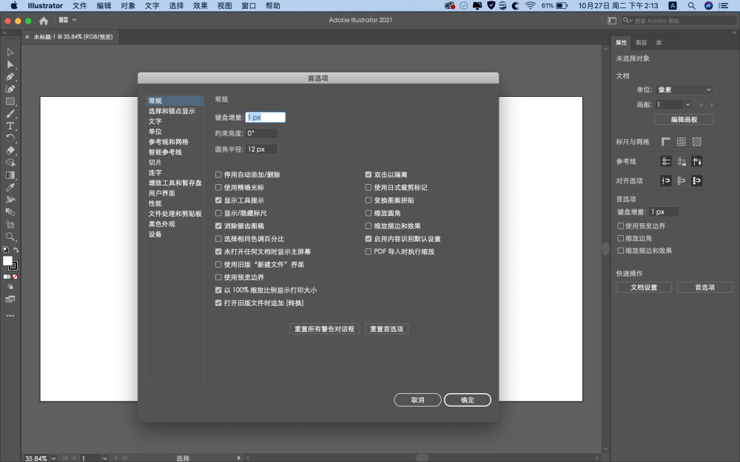Select the Type tool
The width and height of the screenshot is (740, 462).
(x=10, y=126)
